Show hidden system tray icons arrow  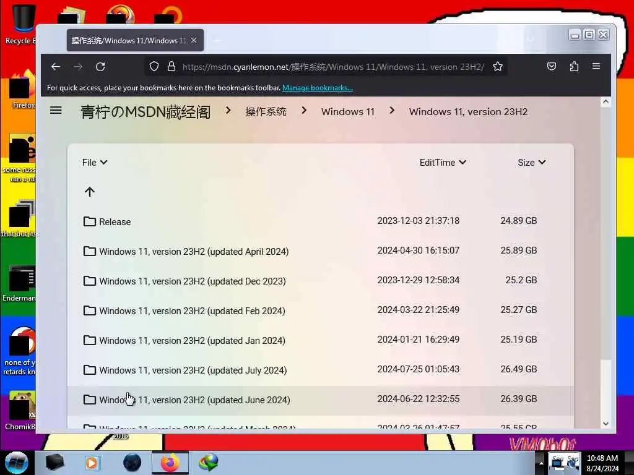(x=541, y=463)
